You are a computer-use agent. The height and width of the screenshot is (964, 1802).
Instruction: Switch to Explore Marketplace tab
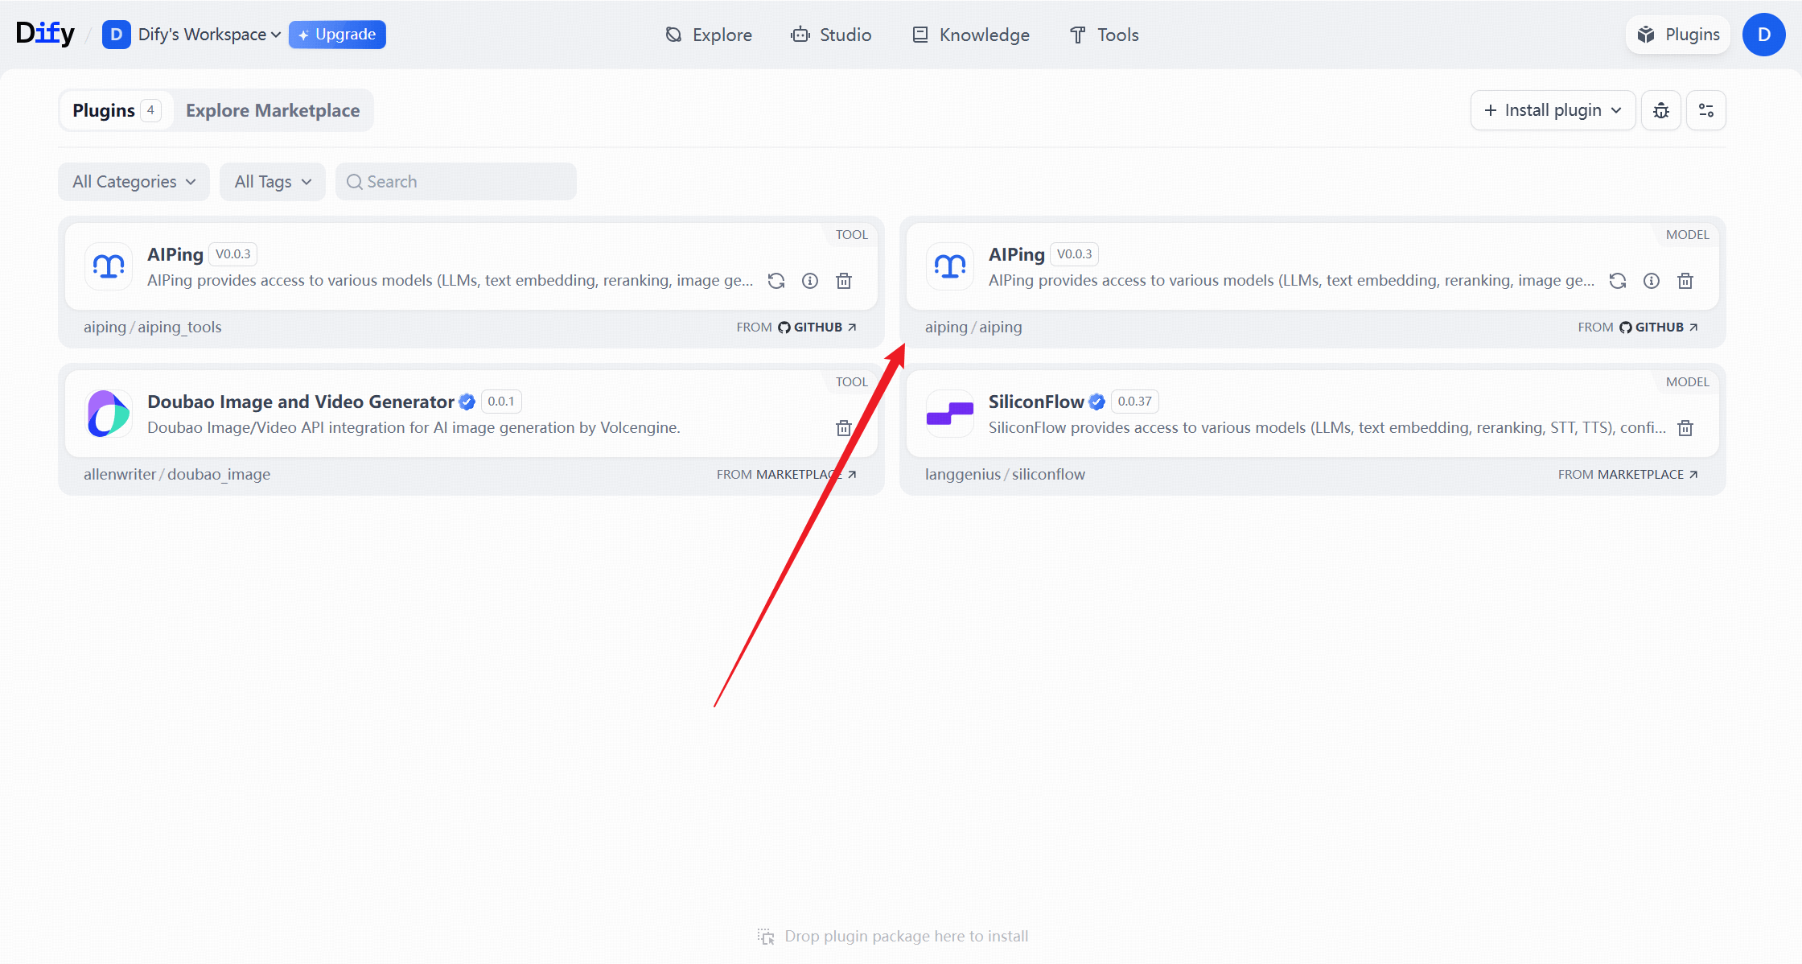pos(273,110)
